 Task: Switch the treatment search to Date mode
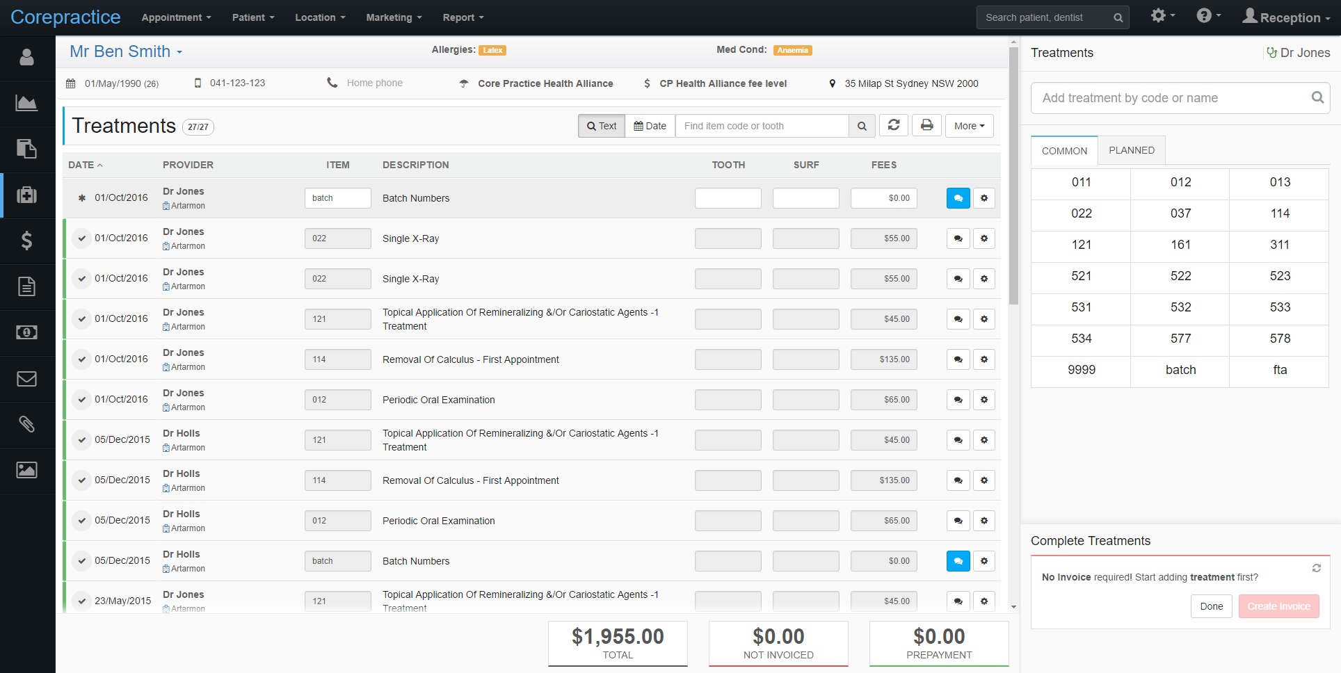coord(650,126)
